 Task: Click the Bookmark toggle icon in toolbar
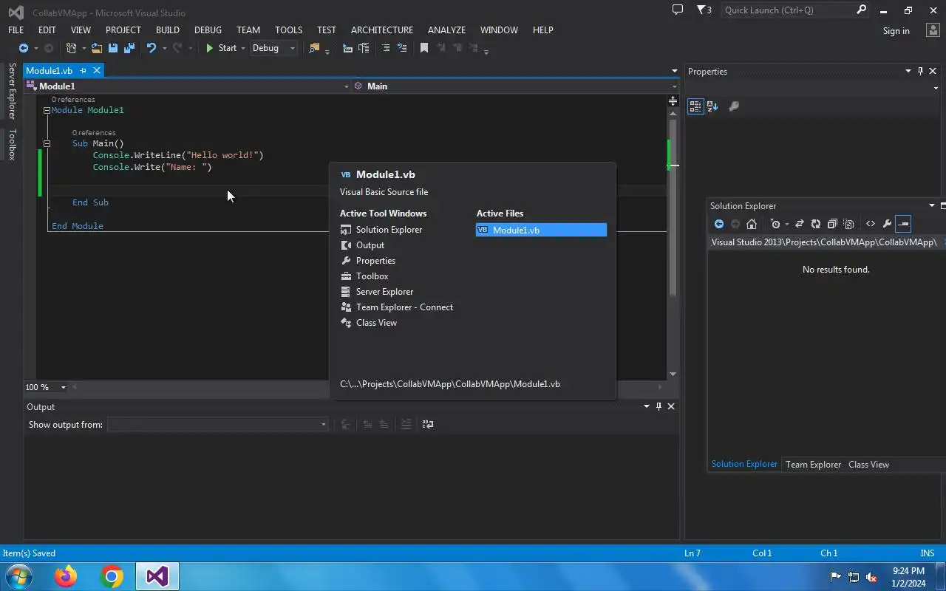click(424, 48)
